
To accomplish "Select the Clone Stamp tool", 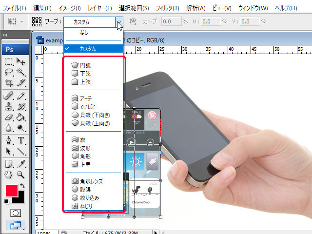I will [9, 106].
